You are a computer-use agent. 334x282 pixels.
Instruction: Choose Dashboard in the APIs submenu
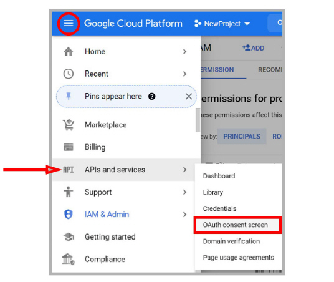click(238, 176)
